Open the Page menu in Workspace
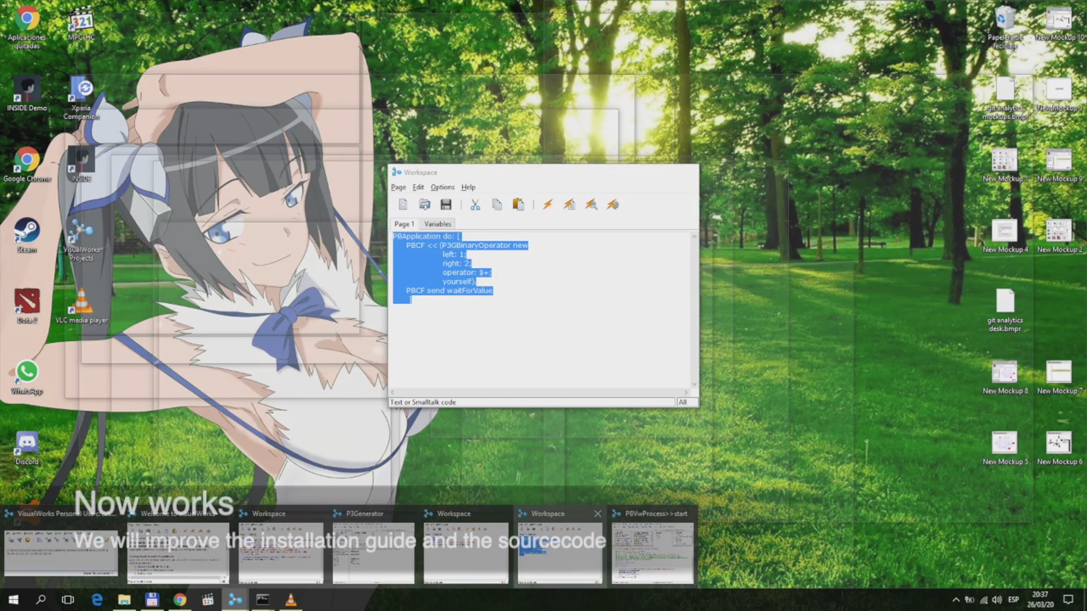Image resolution: width=1087 pixels, height=611 pixels. pyautogui.click(x=398, y=187)
